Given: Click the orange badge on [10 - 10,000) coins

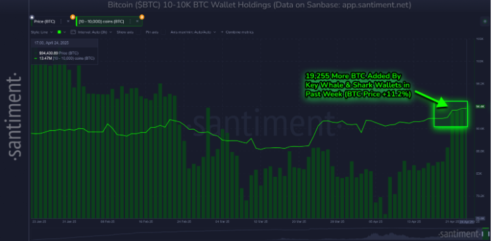Looking at the screenshot, I should pyautogui.click(x=142, y=16).
